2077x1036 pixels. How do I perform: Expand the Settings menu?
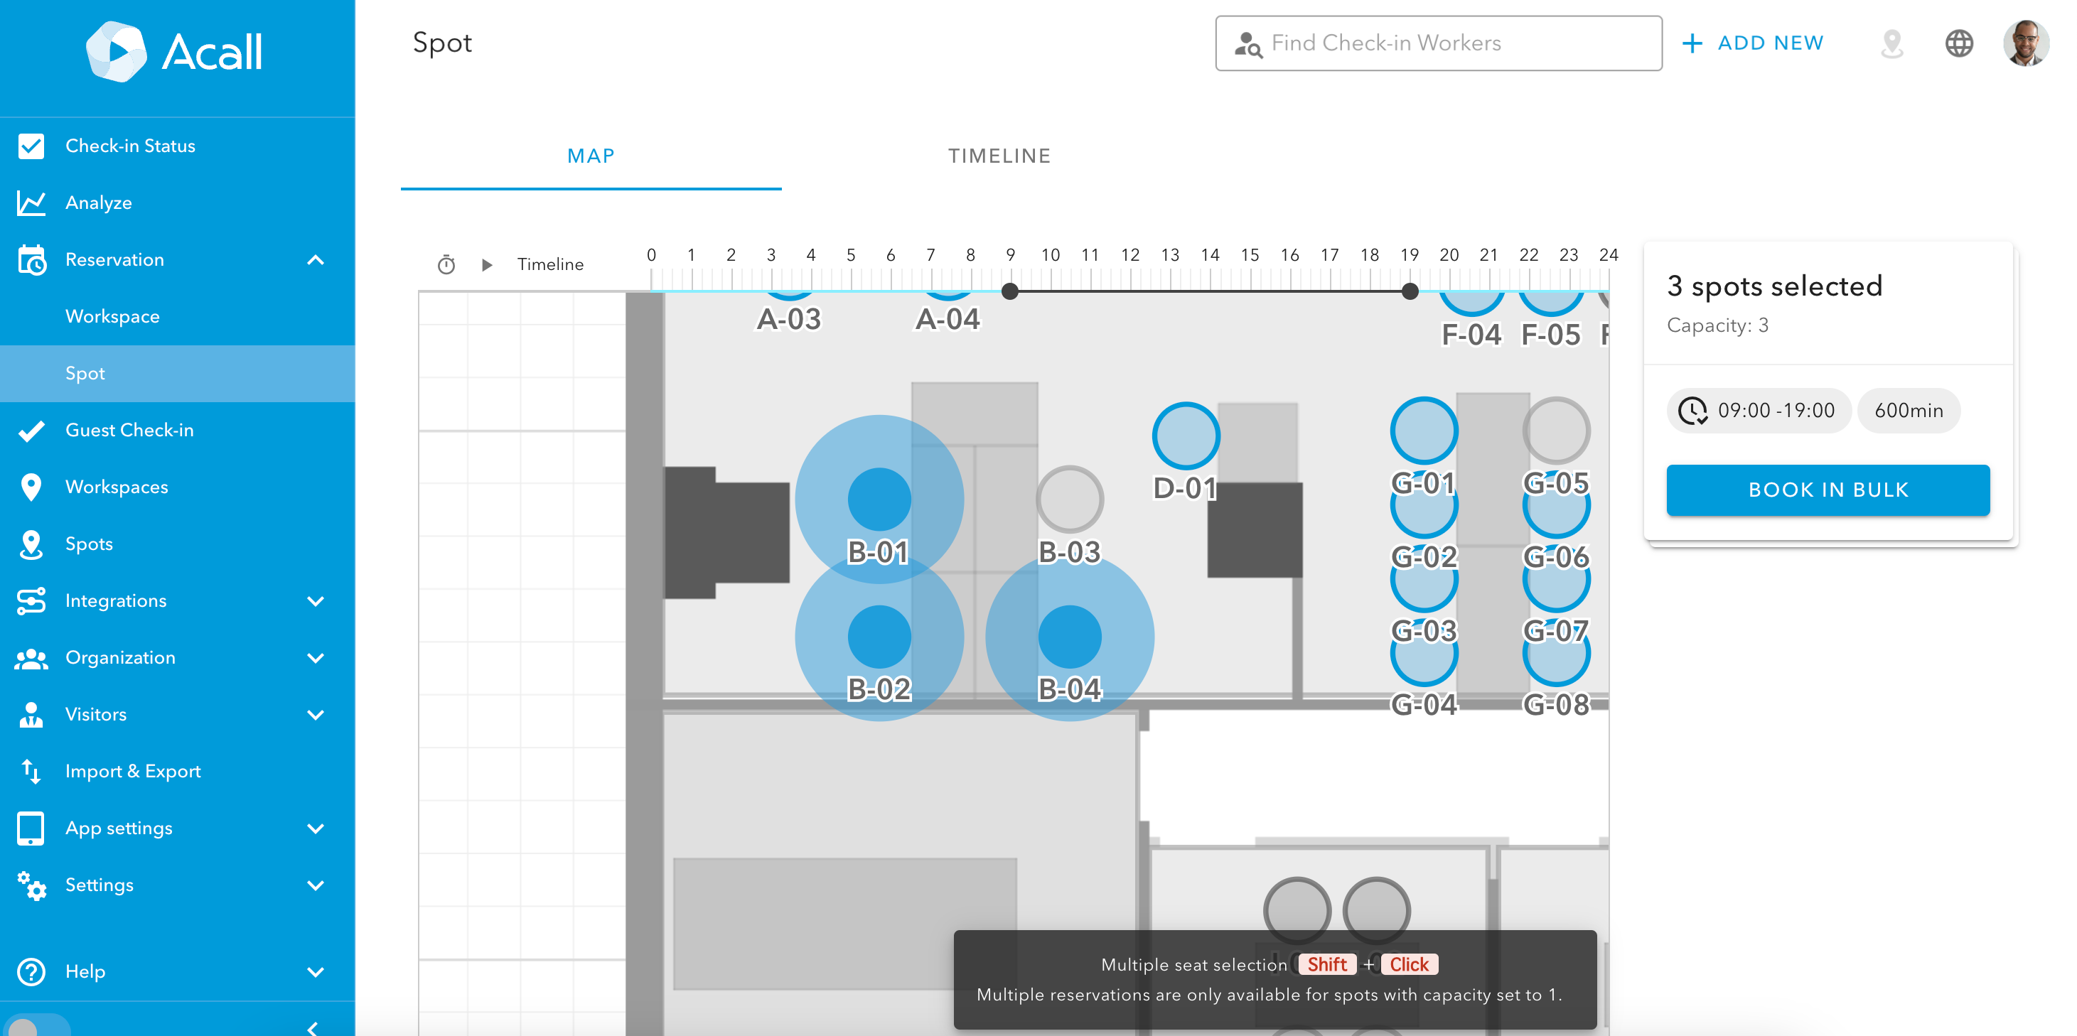click(x=316, y=885)
